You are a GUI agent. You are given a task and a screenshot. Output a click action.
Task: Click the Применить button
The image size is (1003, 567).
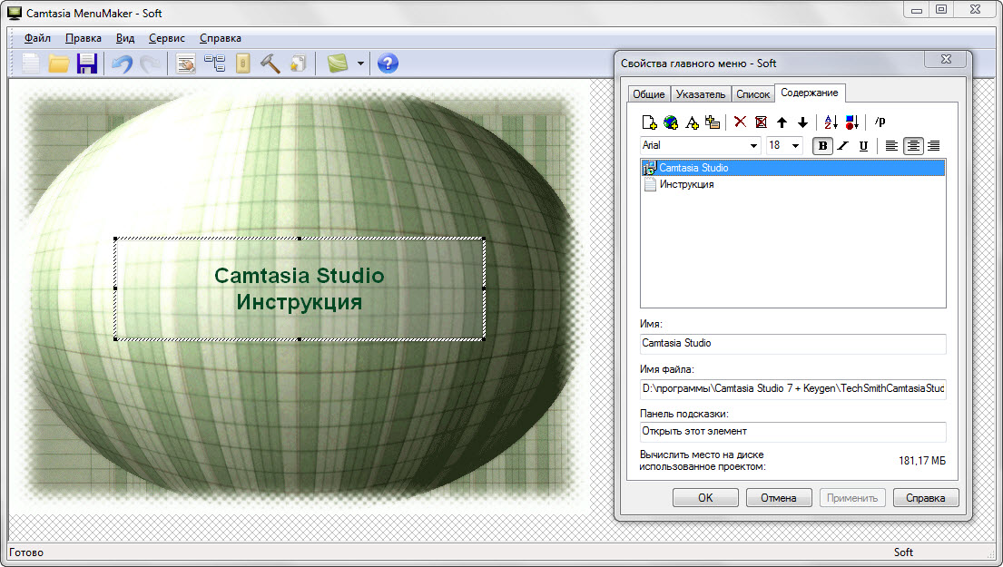tap(852, 498)
